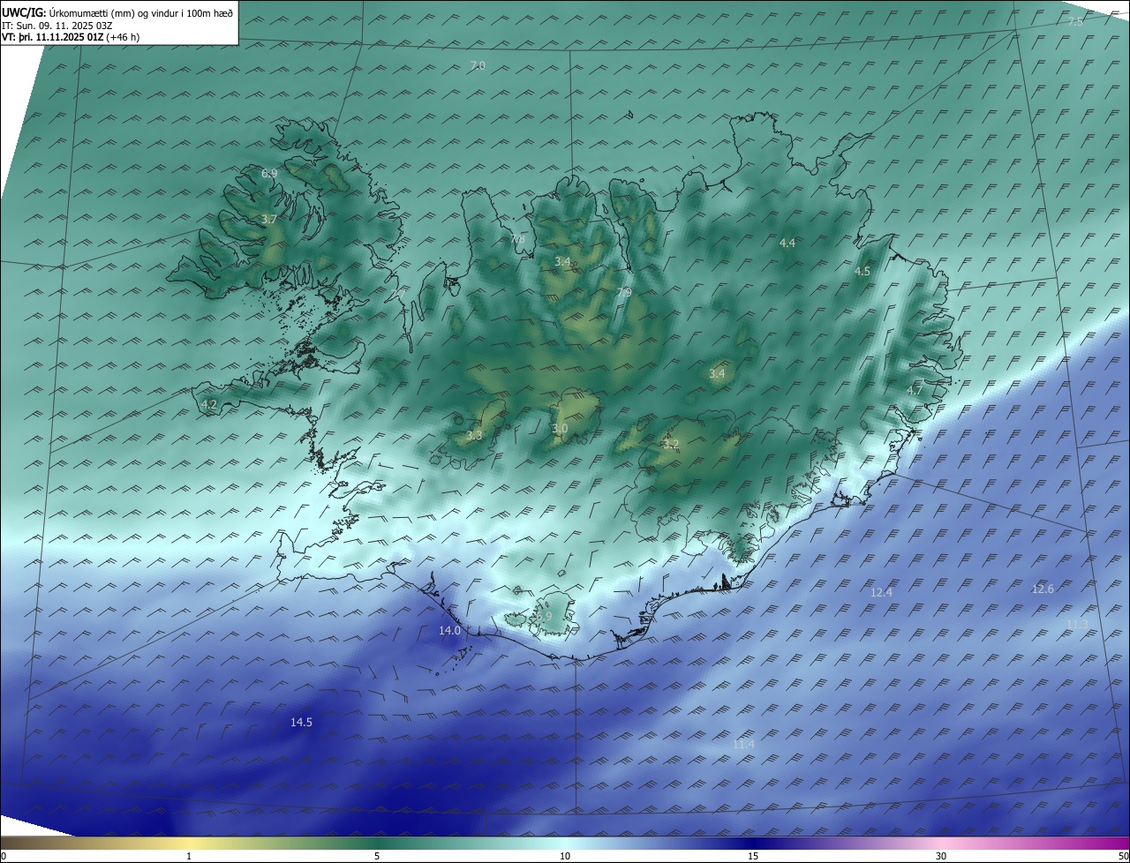Click the 3.0 value label on the map
The height and width of the screenshot is (863, 1130).
[560, 429]
